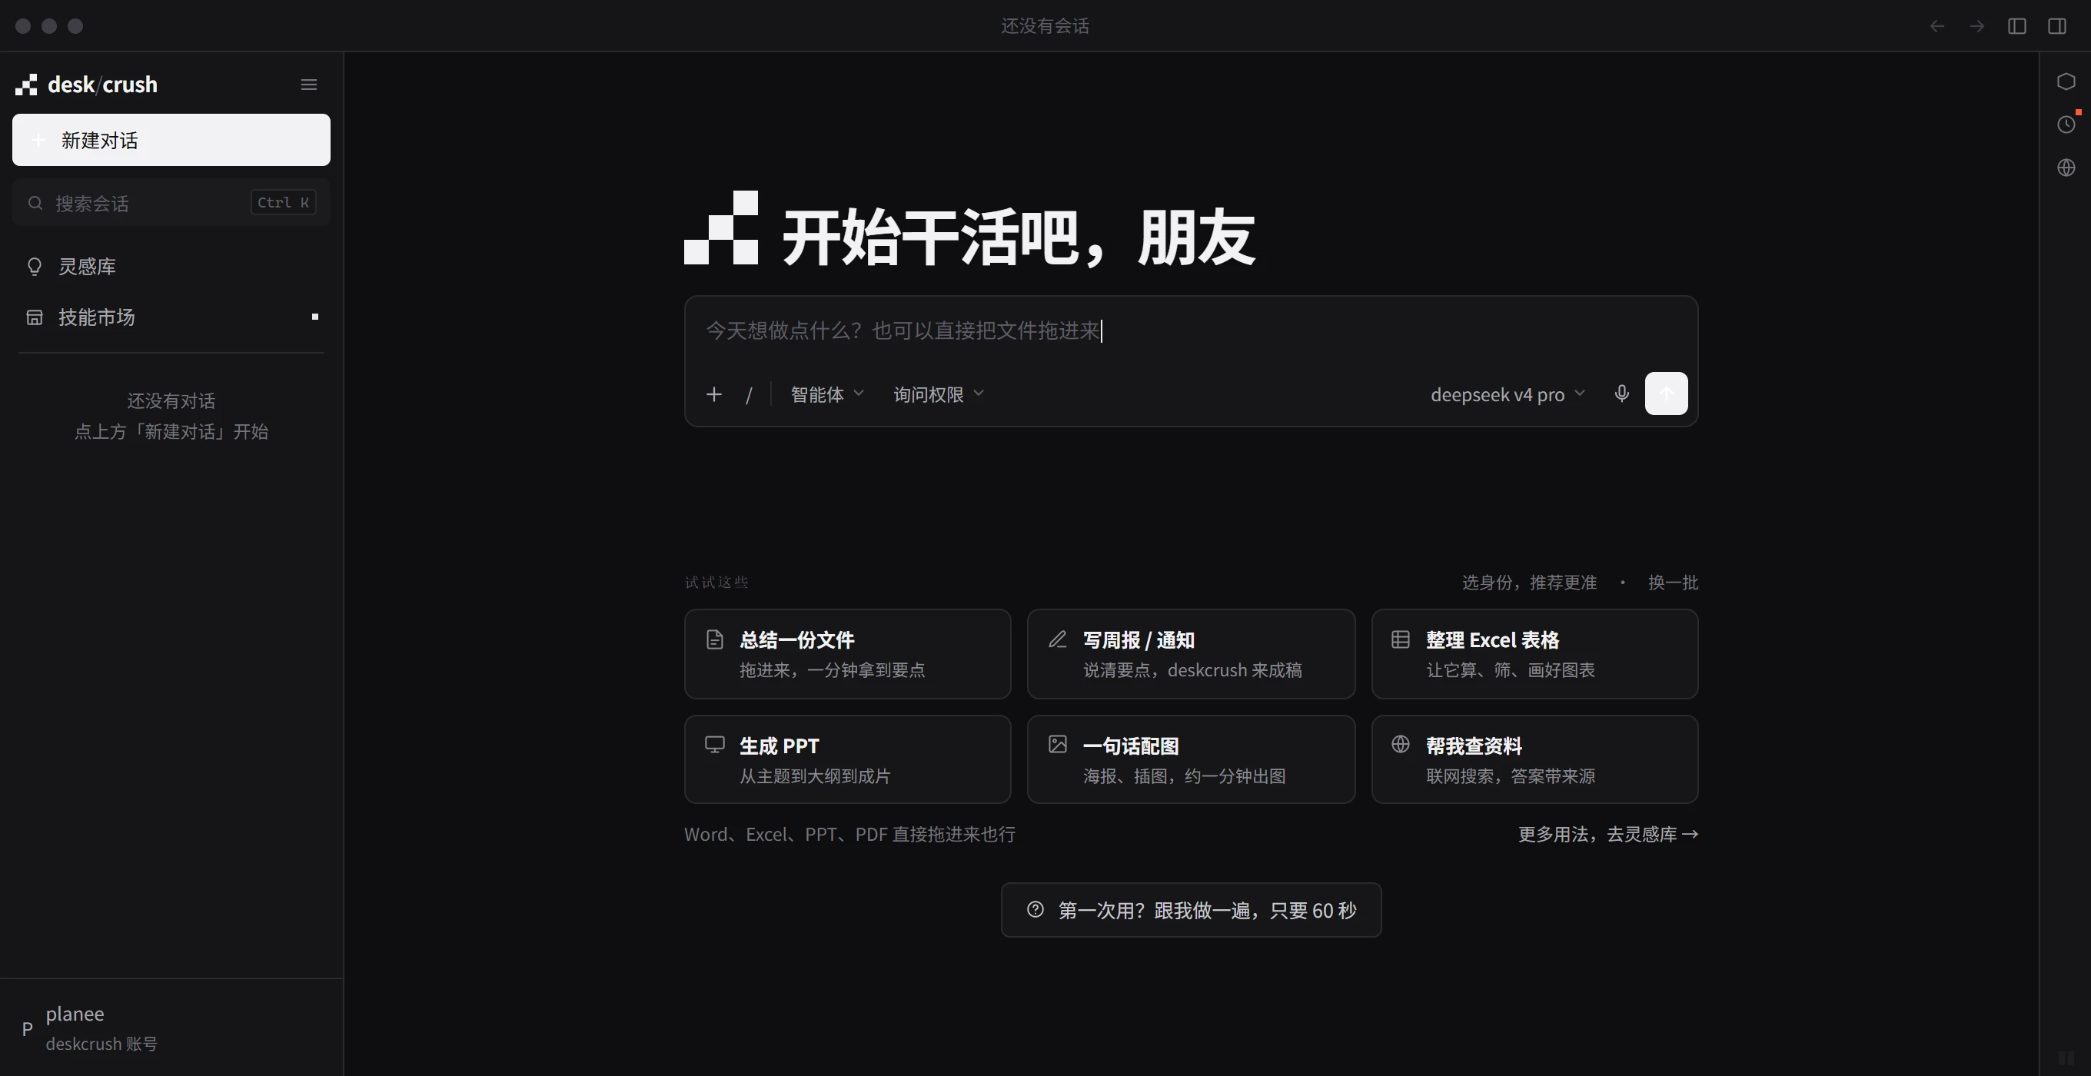The height and width of the screenshot is (1076, 2091).
Task: Click the 还没有会话 window title text
Action: click(1045, 26)
